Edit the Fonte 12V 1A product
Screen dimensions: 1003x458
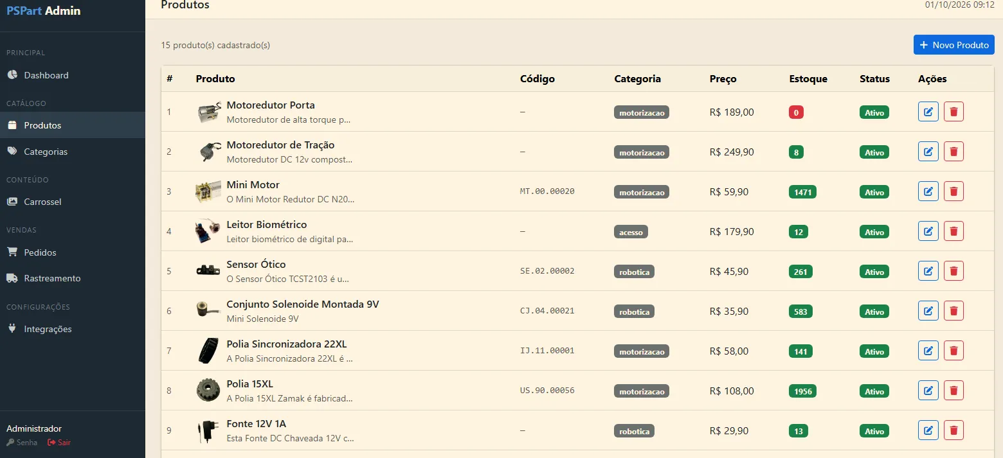tap(928, 430)
